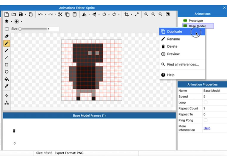Click the brush Size slider handle

20,29
